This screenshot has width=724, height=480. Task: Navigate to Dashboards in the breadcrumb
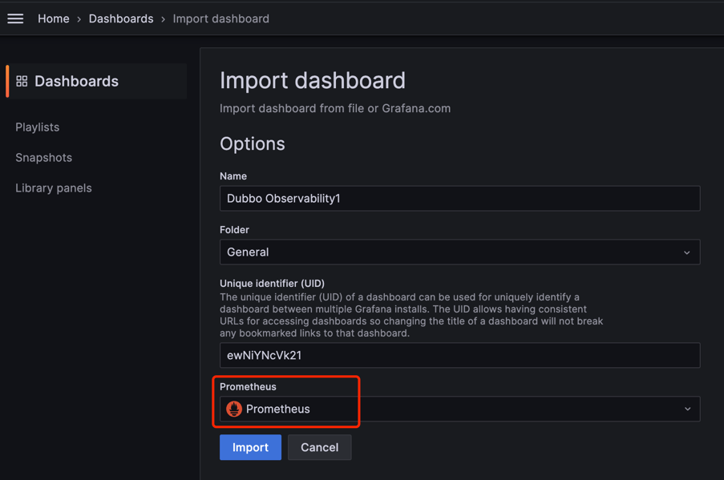(x=121, y=18)
